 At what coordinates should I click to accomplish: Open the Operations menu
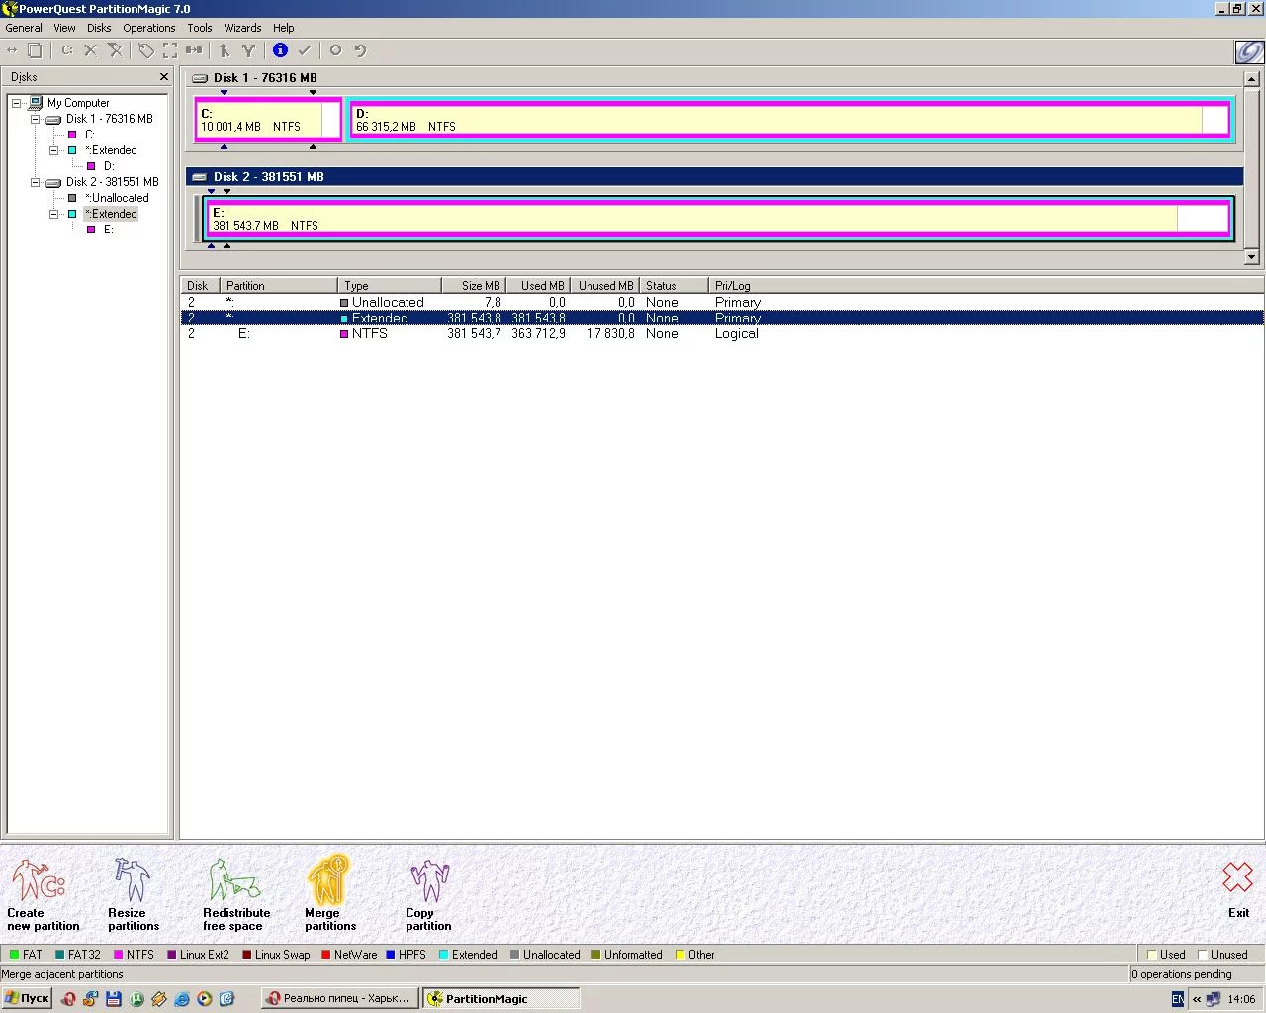click(148, 28)
